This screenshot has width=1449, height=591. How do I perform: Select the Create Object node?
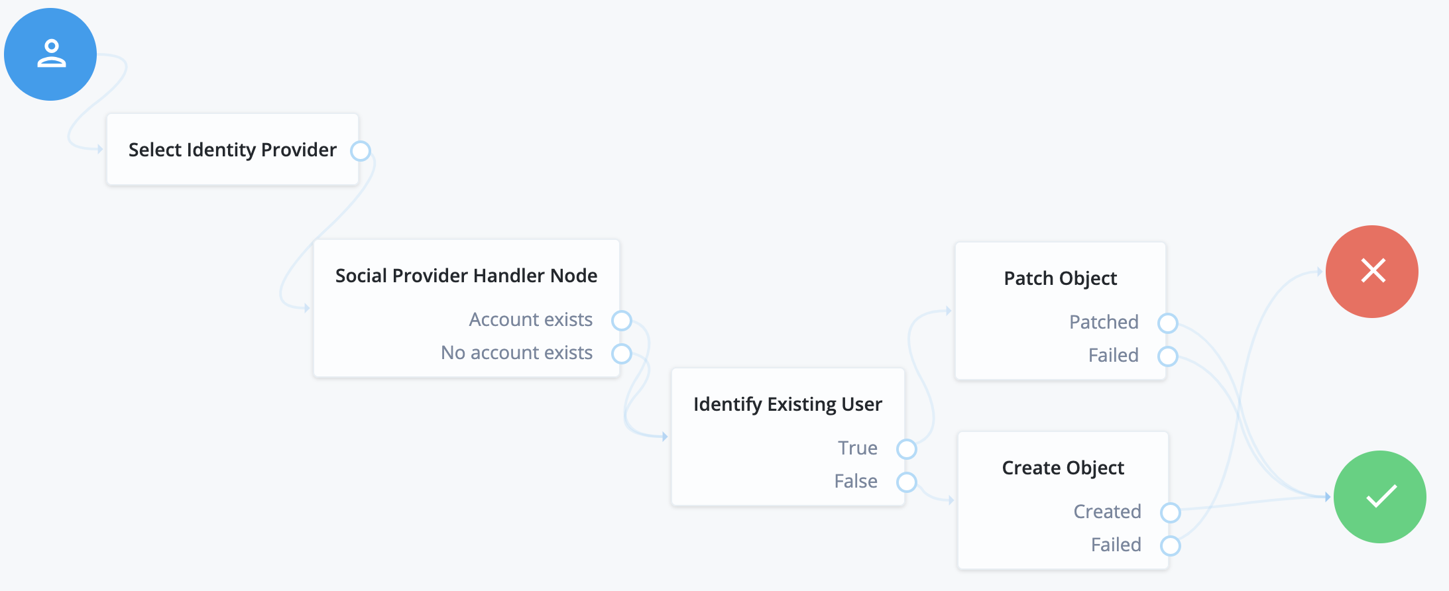[1063, 467]
